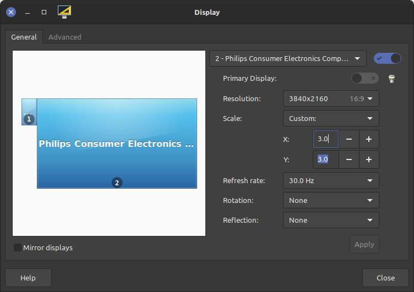Check the Mirror displays checkbox

coord(18,247)
